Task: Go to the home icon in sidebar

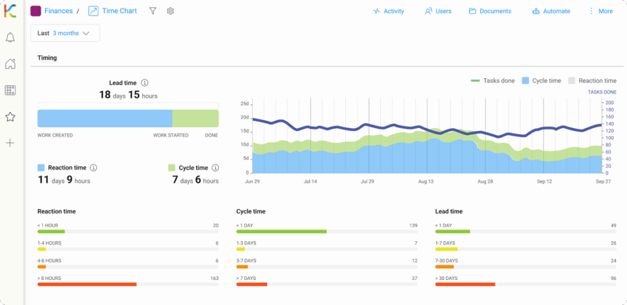Action: coord(10,64)
